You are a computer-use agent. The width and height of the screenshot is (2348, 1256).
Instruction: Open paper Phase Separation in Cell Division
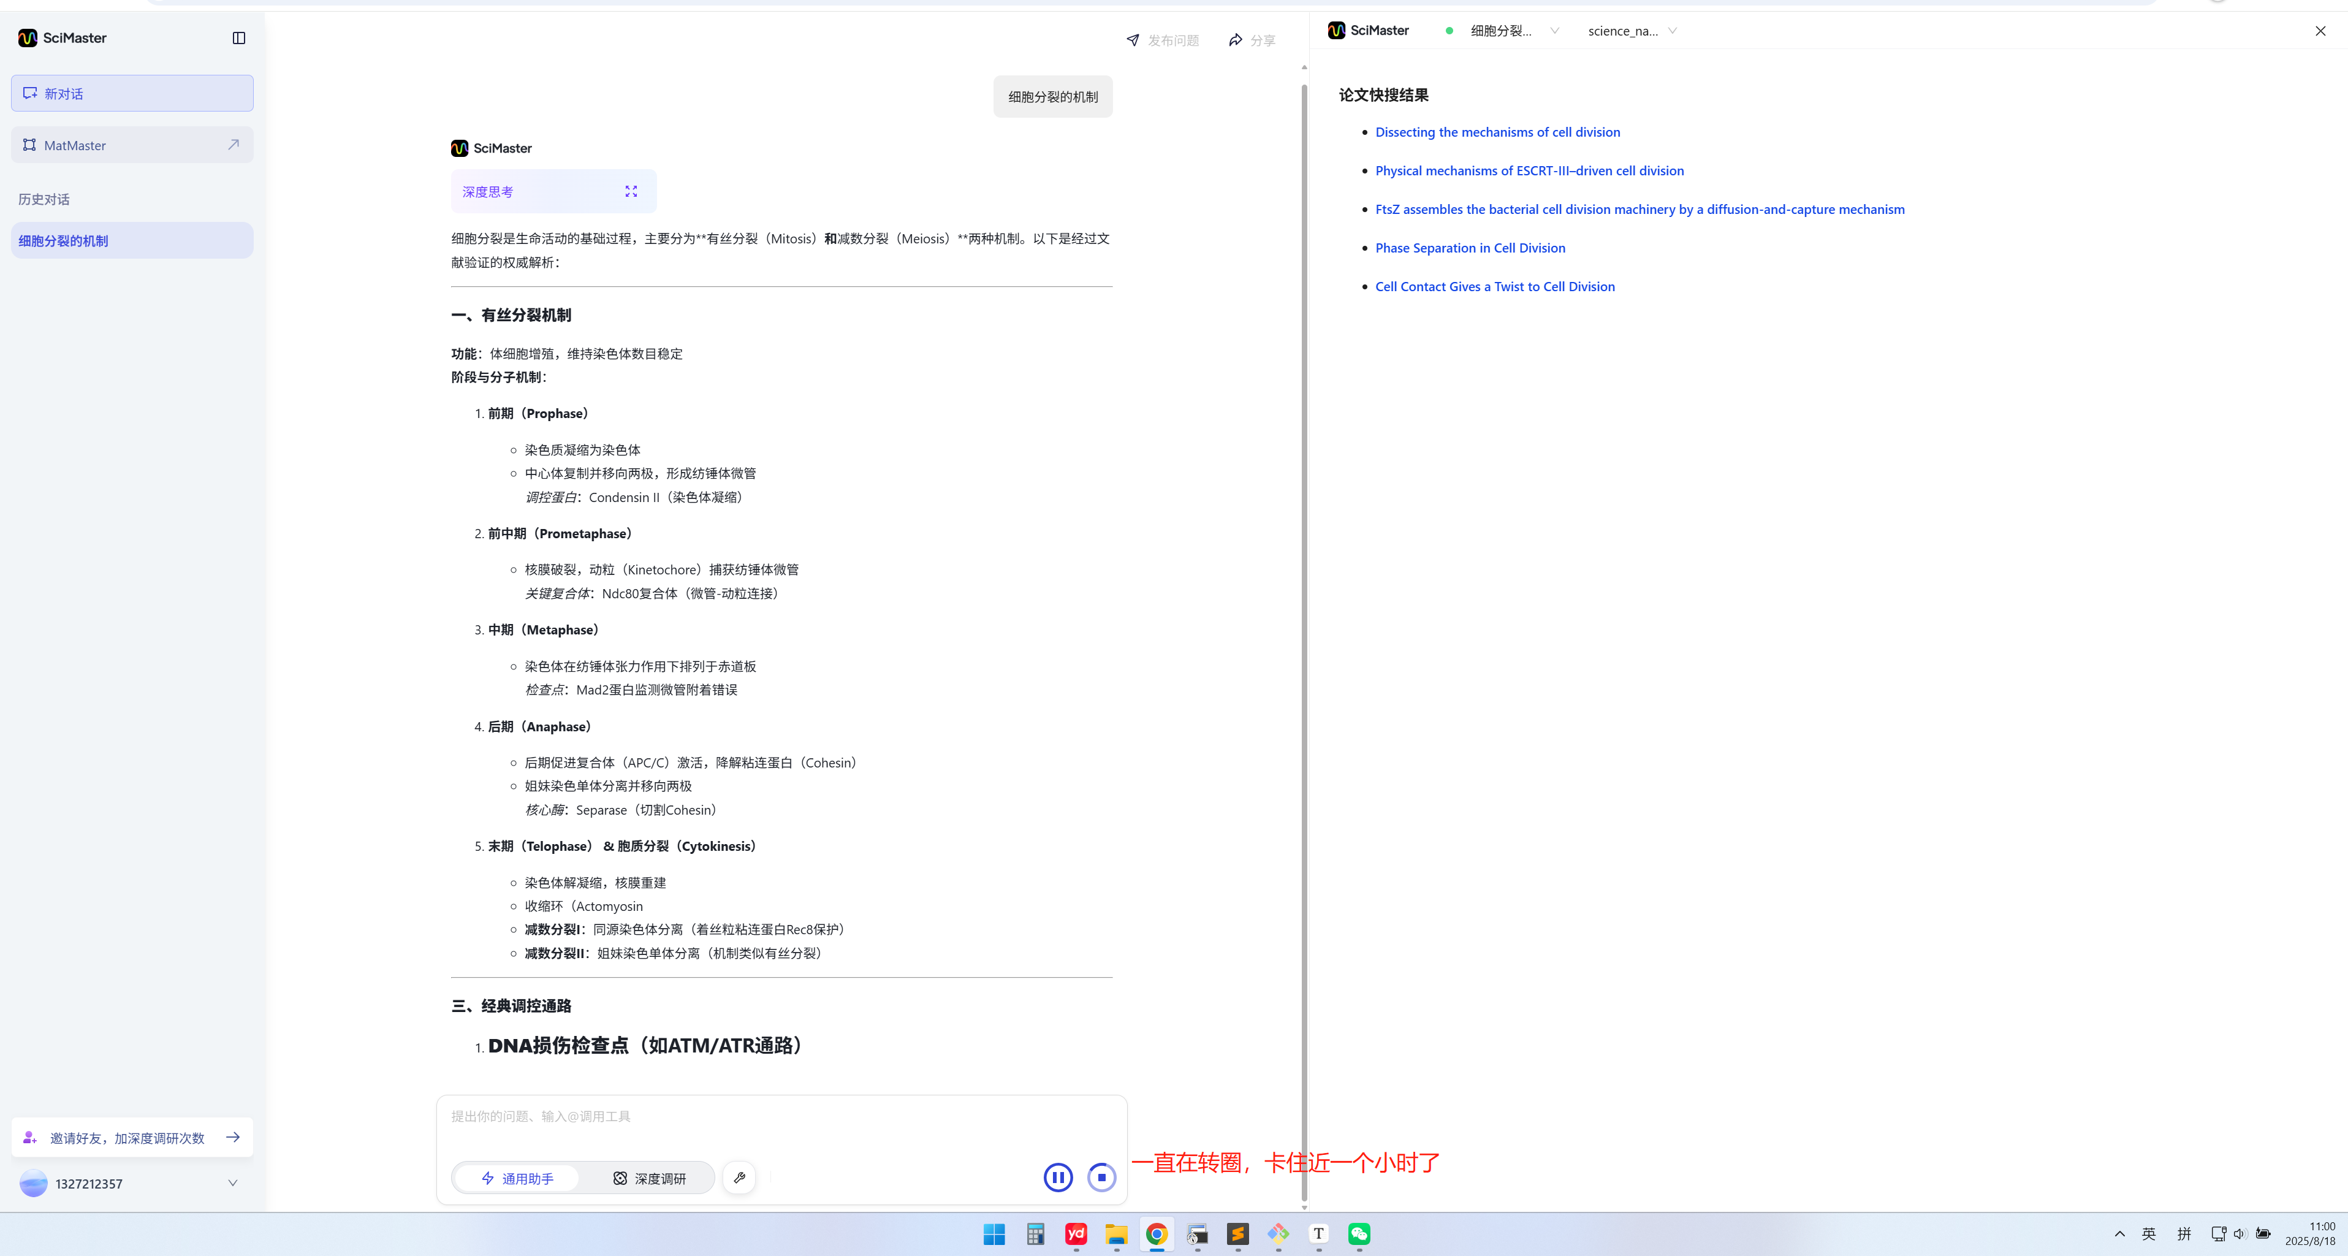pos(1469,248)
